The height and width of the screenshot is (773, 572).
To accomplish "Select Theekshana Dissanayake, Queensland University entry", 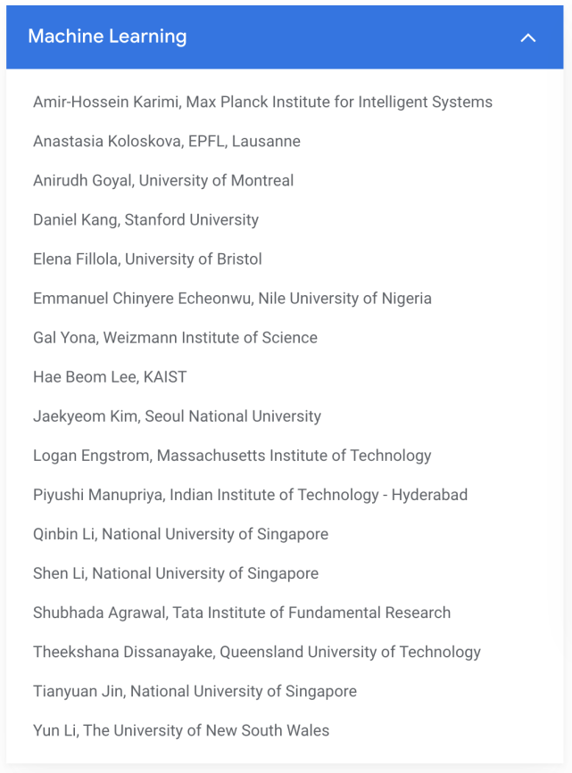I will (257, 651).
